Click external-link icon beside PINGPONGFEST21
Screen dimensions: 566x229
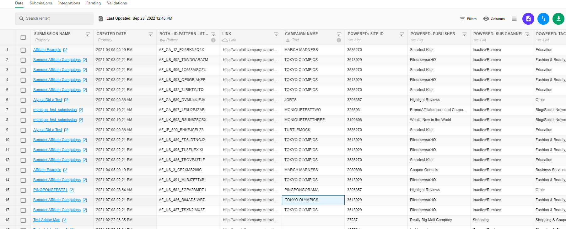[72, 190]
